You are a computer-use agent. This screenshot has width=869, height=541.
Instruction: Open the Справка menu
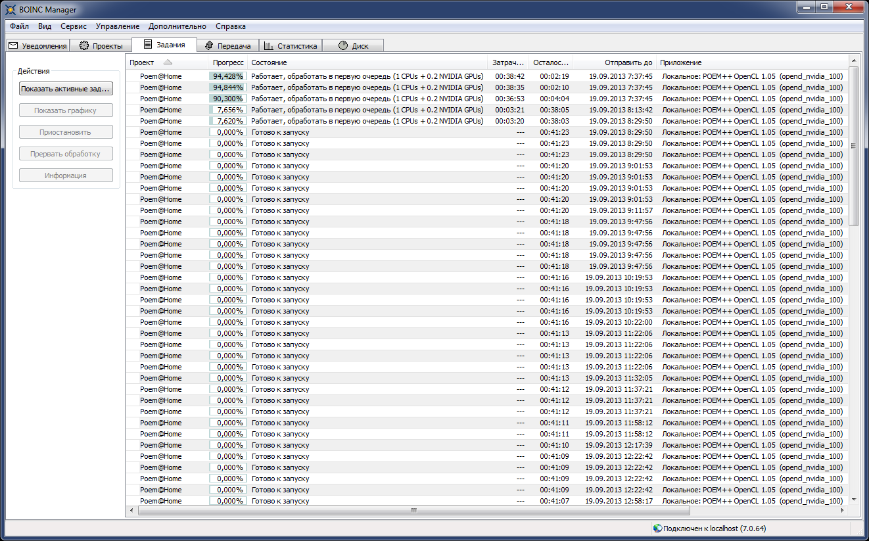tap(231, 26)
